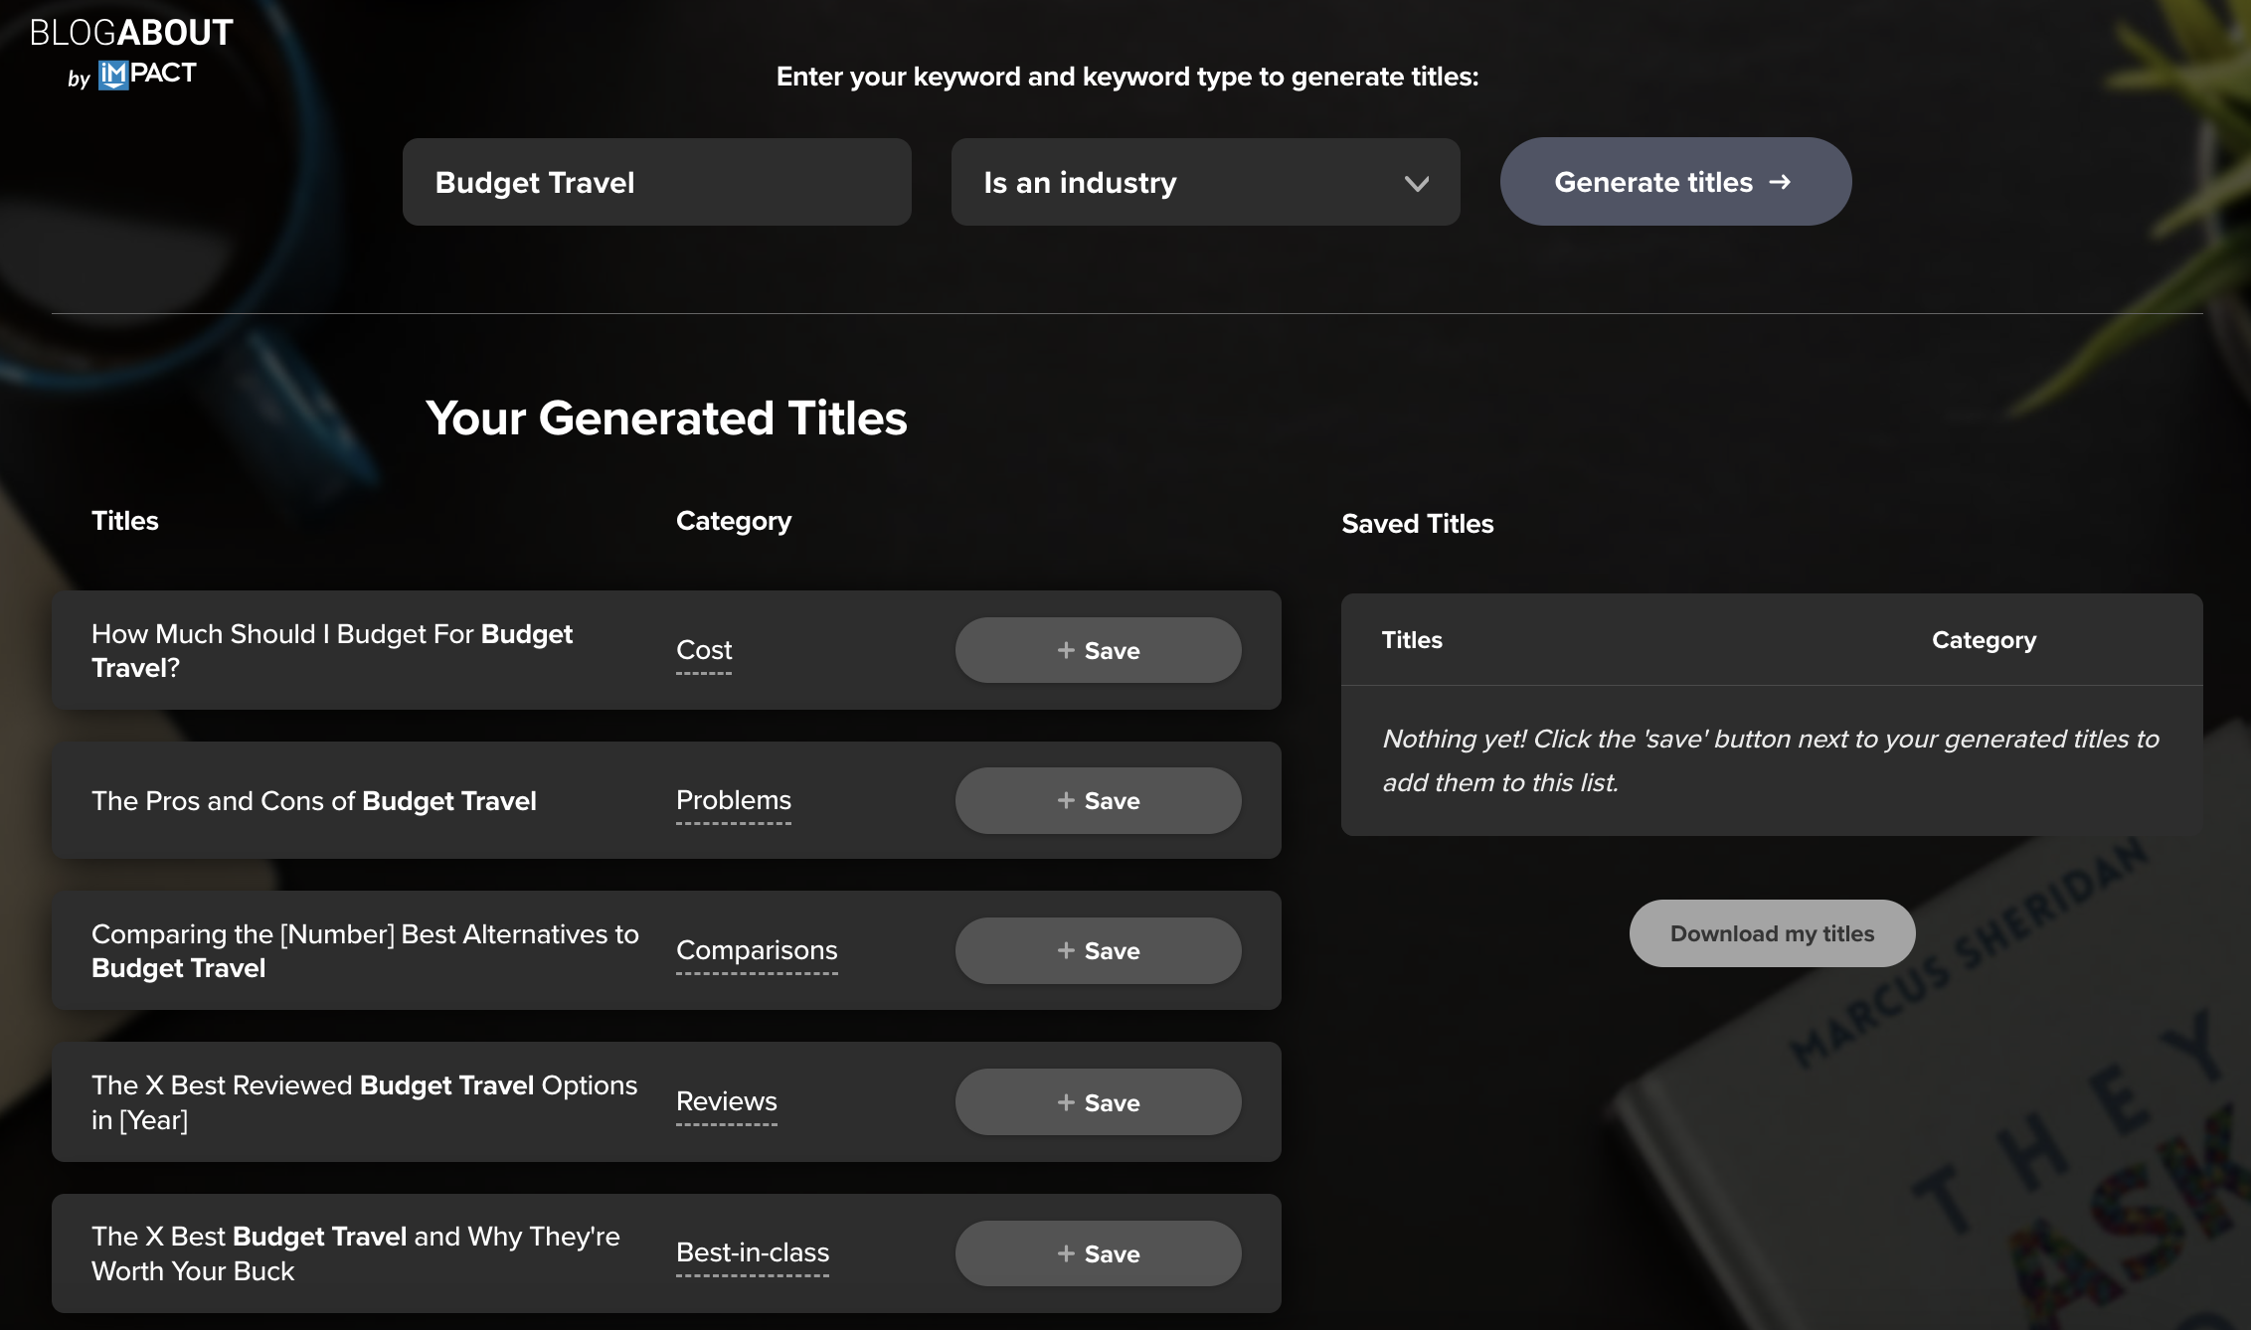Click the + Save icon for Problems category
Screen dimensions: 2251x1330
point(1099,799)
